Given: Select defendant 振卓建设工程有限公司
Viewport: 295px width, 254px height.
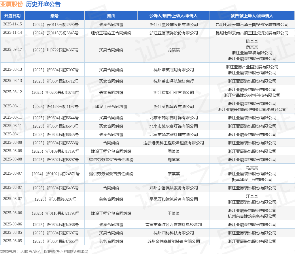Looking at the screenshot, I should point(252,180).
